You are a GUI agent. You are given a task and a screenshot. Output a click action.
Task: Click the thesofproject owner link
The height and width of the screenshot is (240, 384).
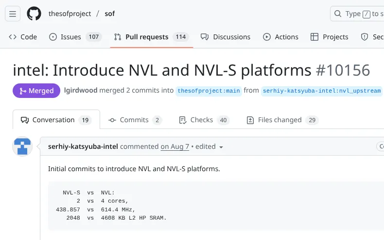click(70, 14)
